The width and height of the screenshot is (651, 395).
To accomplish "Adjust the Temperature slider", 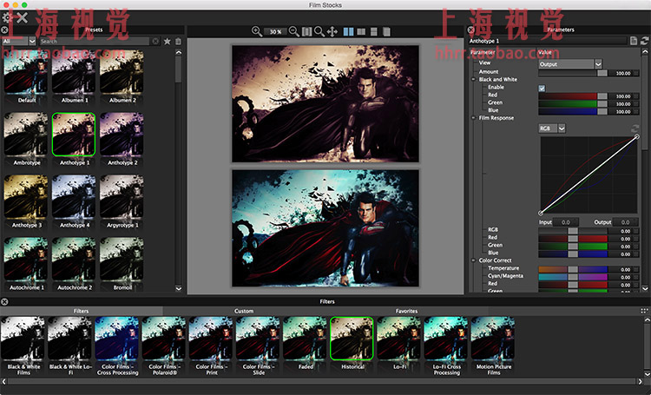I will tap(573, 269).
